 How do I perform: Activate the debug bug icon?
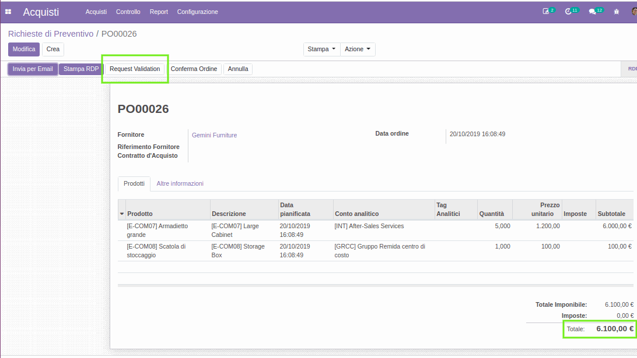tap(616, 10)
